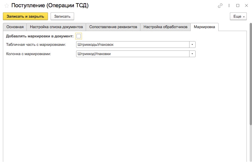Save with the Записать button
The height and width of the screenshot is (165, 252).
pos(62,16)
